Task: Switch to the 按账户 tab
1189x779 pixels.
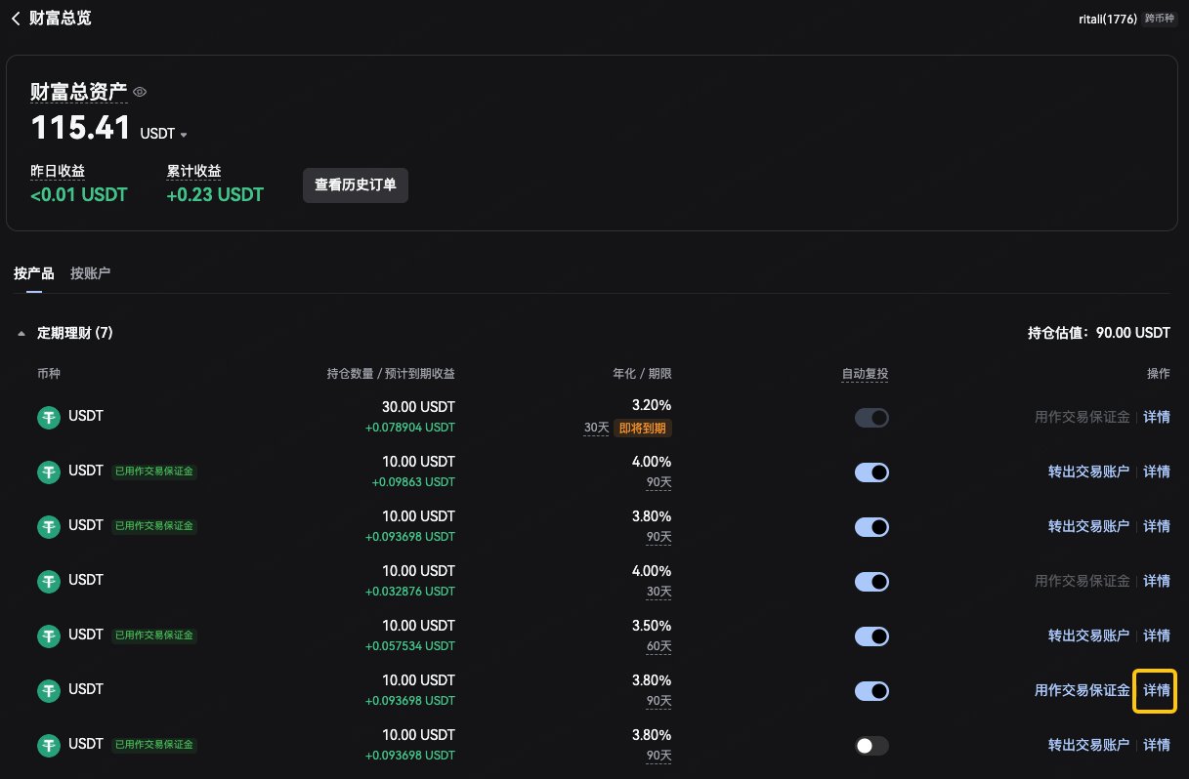Action: coord(90,273)
